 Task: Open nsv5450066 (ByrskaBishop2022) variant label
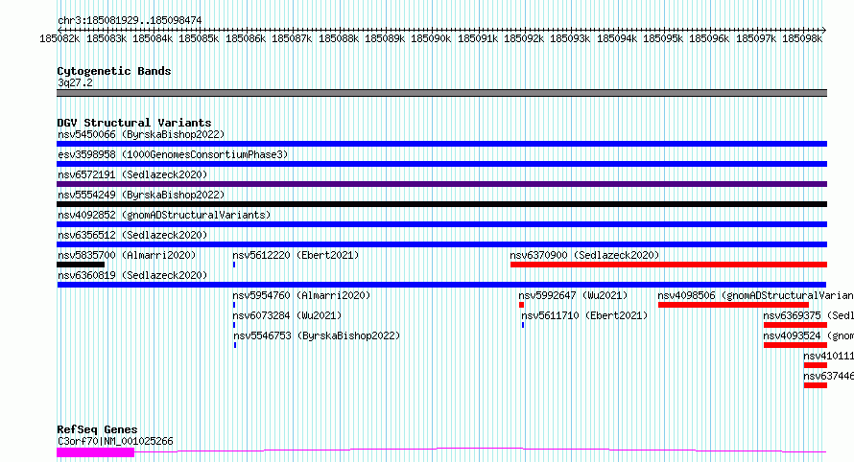141,134
